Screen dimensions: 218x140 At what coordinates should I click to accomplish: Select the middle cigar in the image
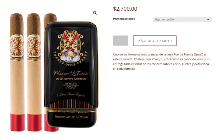pyautogui.click(x=34, y=72)
